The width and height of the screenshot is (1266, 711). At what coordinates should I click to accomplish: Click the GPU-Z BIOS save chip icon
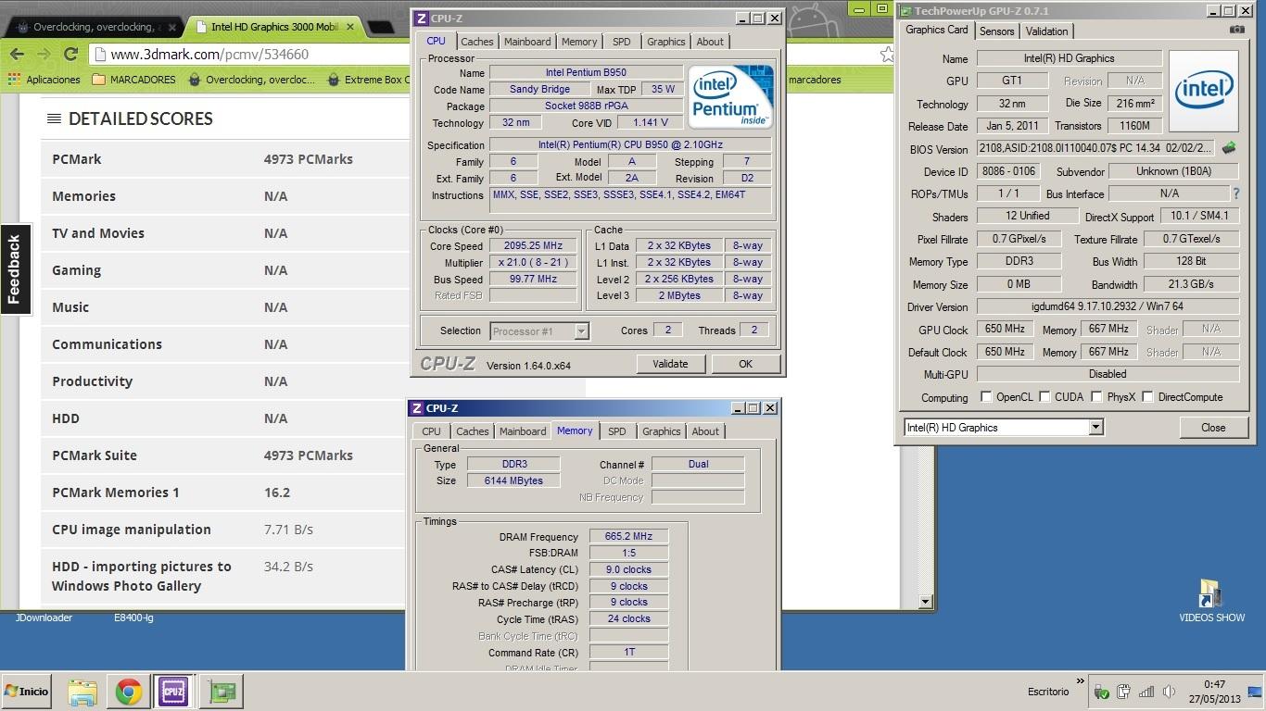point(1229,148)
